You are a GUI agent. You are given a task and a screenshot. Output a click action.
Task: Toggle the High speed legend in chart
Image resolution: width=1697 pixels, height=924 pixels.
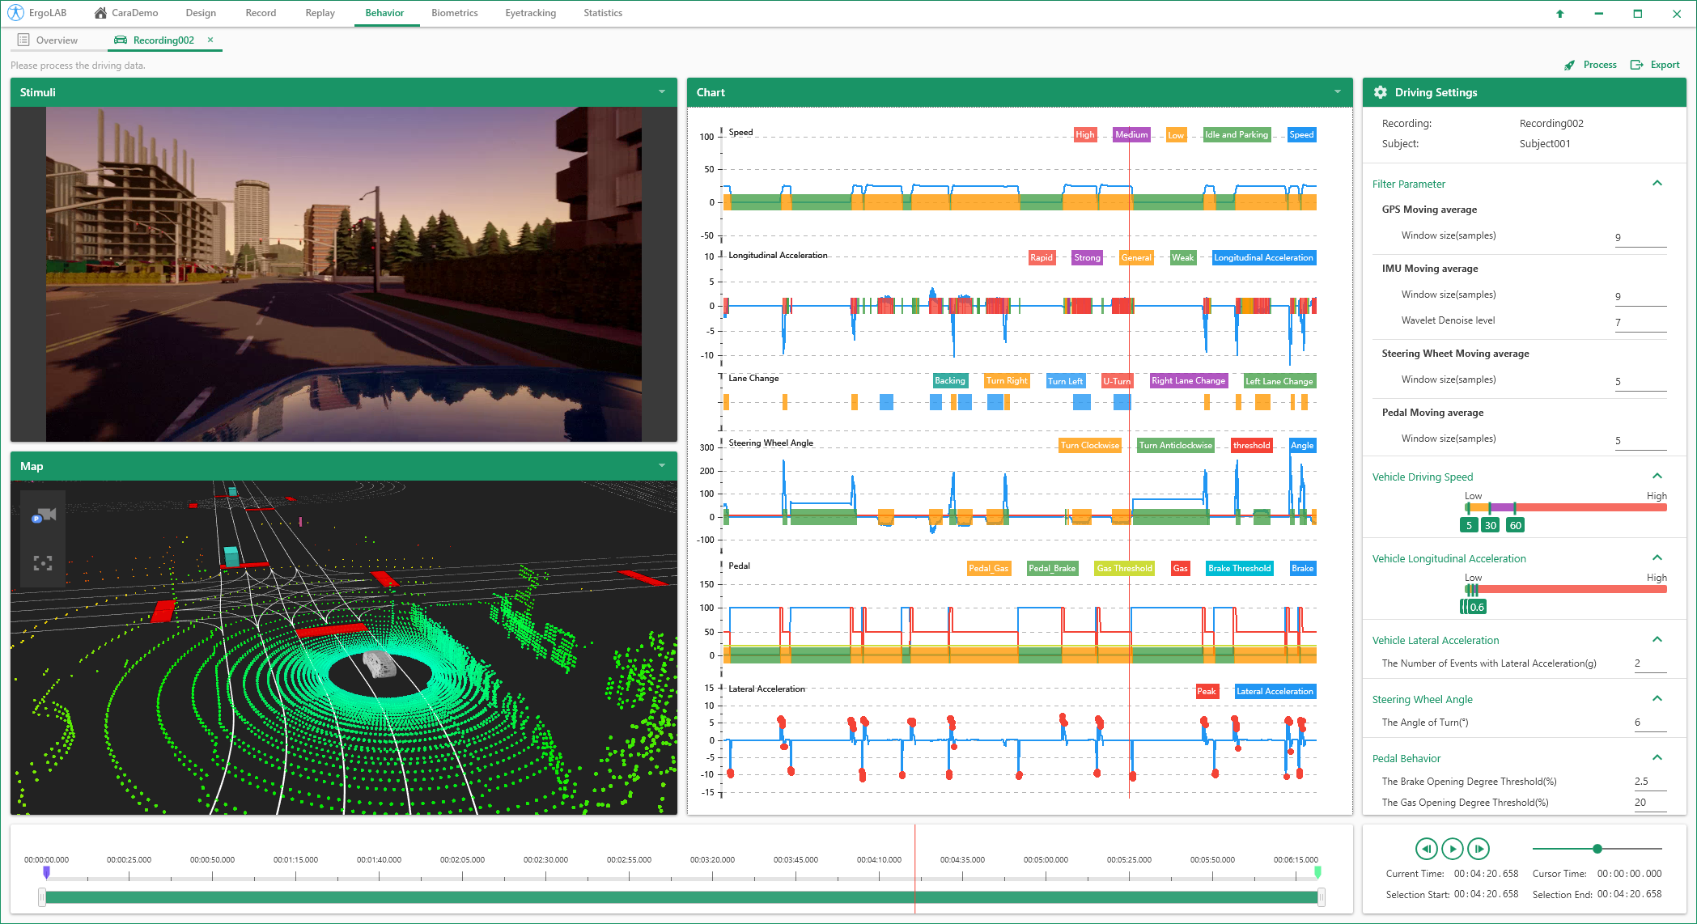pos(1084,134)
